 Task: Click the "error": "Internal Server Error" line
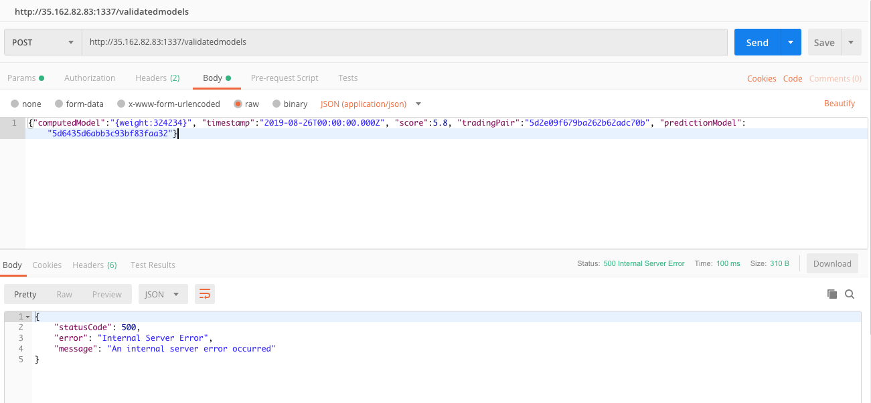133,338
